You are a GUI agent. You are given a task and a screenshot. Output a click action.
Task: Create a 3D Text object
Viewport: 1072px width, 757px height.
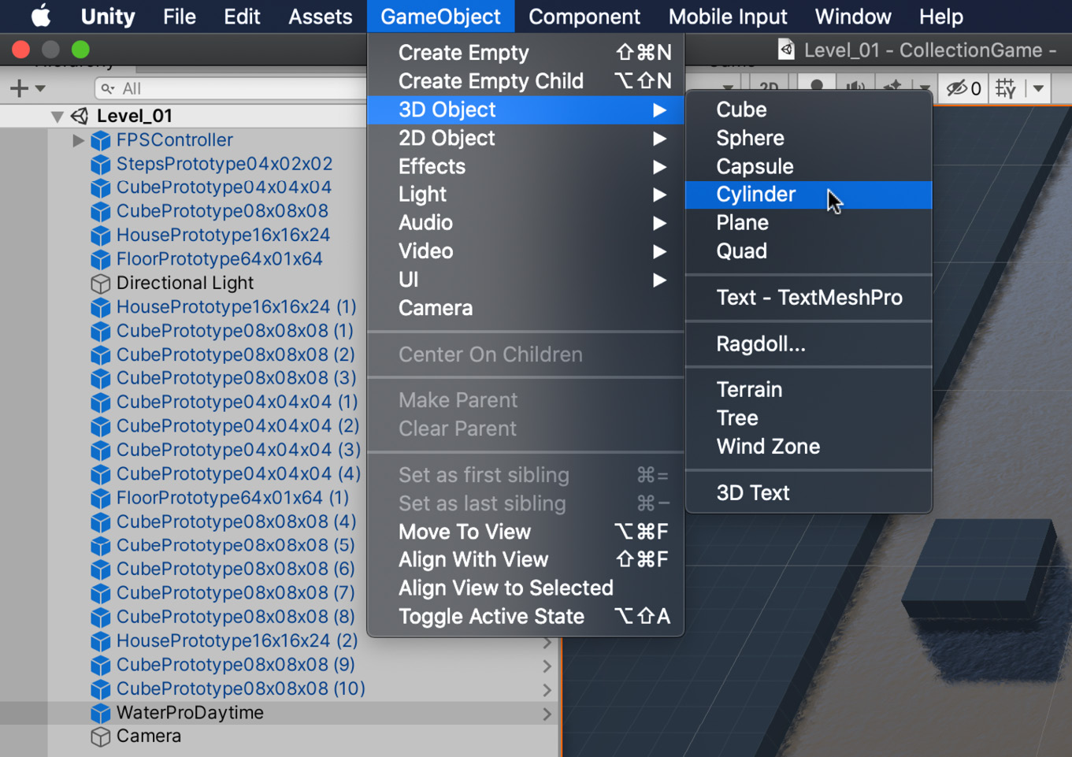[x=809, y=493]
